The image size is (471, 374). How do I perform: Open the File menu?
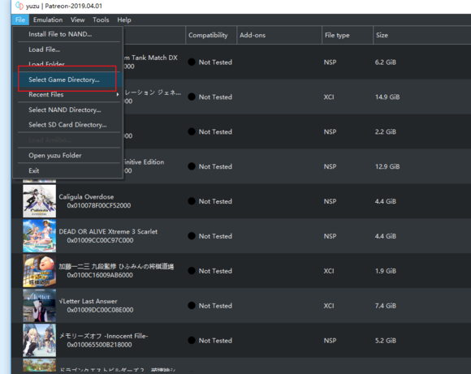point(20,19)
